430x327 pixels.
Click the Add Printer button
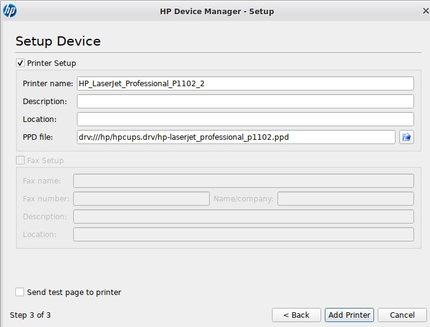pyautogui.click(x=349, y=315)
